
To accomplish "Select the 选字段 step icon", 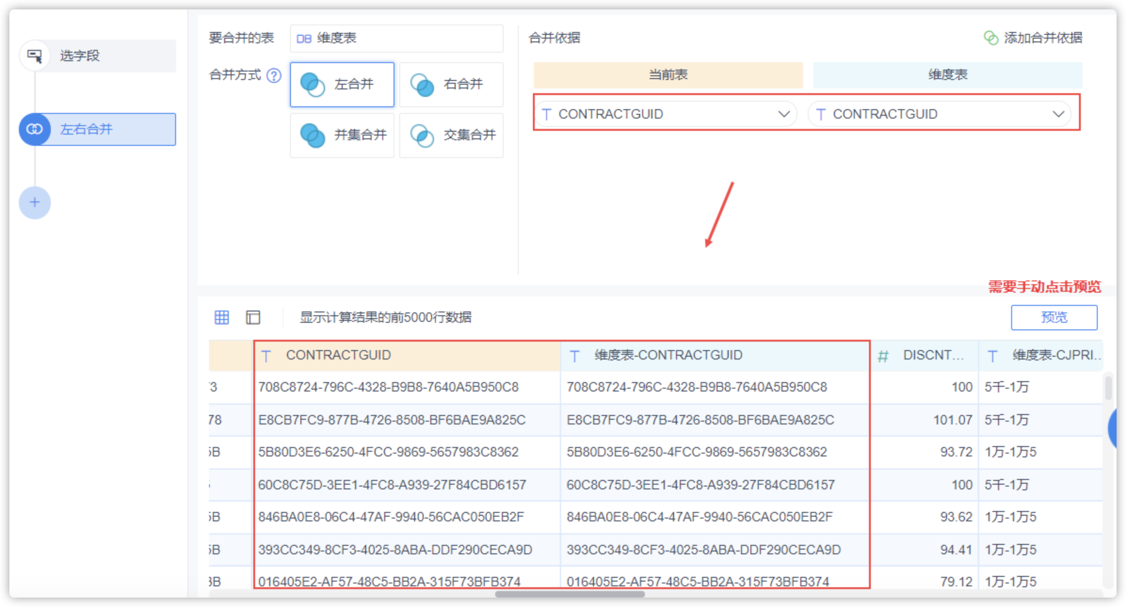I will (35, 56).
